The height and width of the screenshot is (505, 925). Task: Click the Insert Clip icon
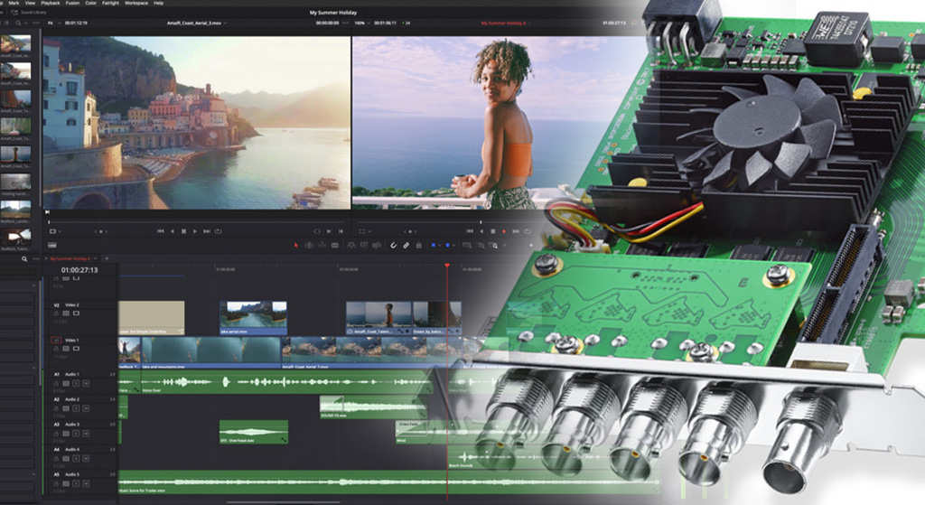pos(351,245)
